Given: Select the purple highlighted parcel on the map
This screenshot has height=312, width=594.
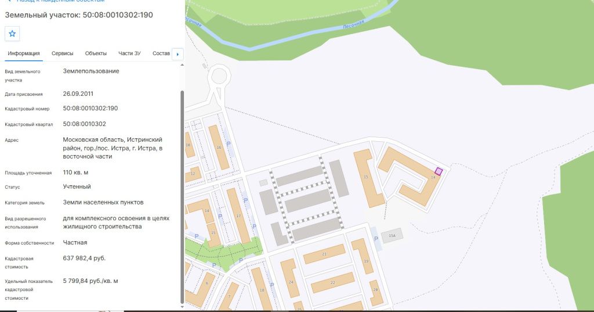Looking at the screenshot, I should (x=439, y=171).
